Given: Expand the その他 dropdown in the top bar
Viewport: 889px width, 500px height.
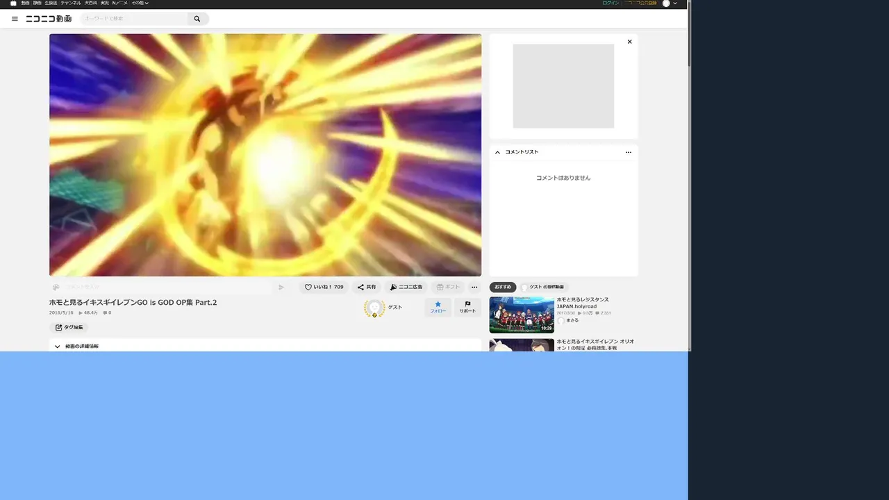Looking at the screenshot, I should coord(140,3).
